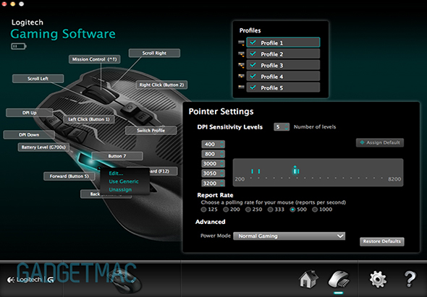Choose Unassign from the context menu
The image size is (427, 297).
pyautogui.click(x=120, y=189)
